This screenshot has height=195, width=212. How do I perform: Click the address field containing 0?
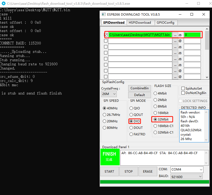pyautogui.click(x=192, y=35)
